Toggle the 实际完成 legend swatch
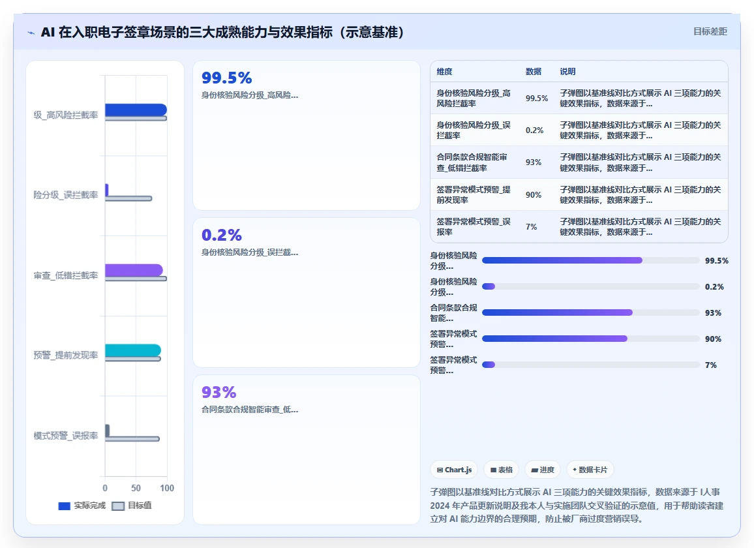Image resolution: width=754 pixels, height=548 pixels. click(64, 506)
